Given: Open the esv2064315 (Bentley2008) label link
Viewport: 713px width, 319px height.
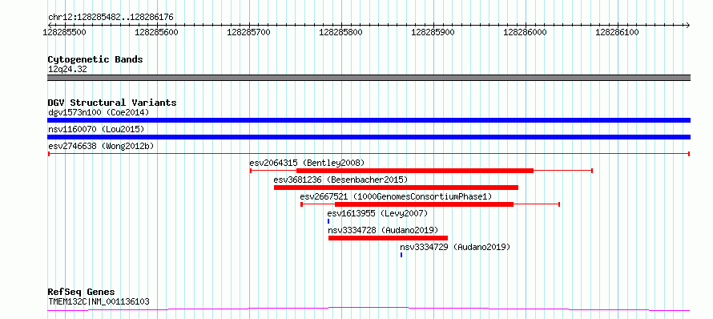Looking at the screenshot, I should [x=307, y=163].
